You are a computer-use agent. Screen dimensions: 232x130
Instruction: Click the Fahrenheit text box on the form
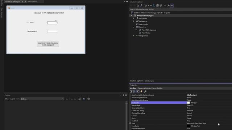(52, 31)
